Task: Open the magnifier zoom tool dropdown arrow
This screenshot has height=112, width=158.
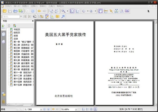Action: pyautogui.click(x=67, y=11)
